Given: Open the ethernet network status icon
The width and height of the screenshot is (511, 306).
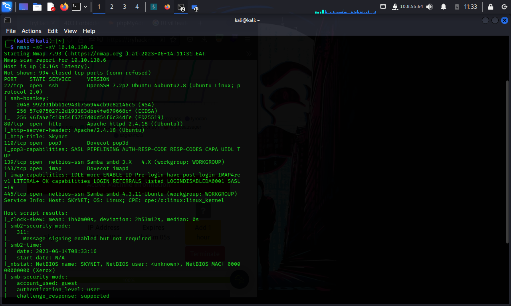Looking at the screenshot, I should [383, 7].
